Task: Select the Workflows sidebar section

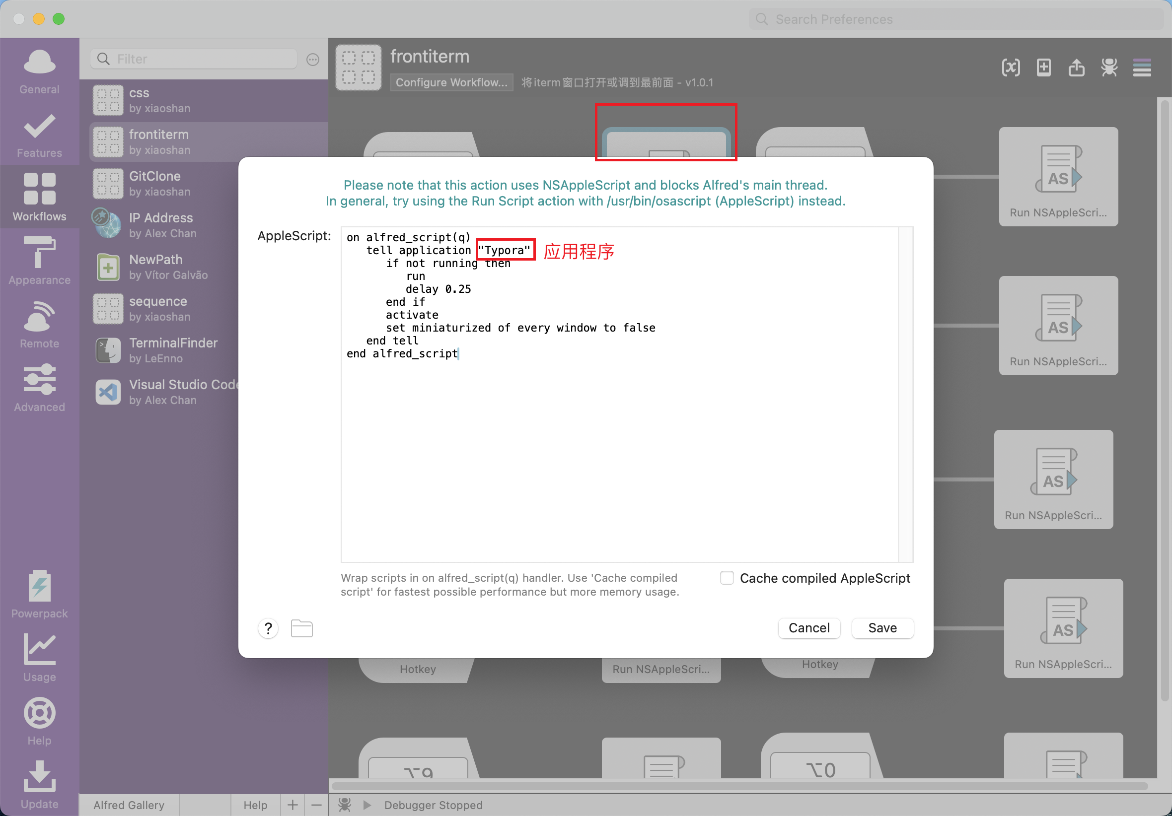Action: [39, 197]
